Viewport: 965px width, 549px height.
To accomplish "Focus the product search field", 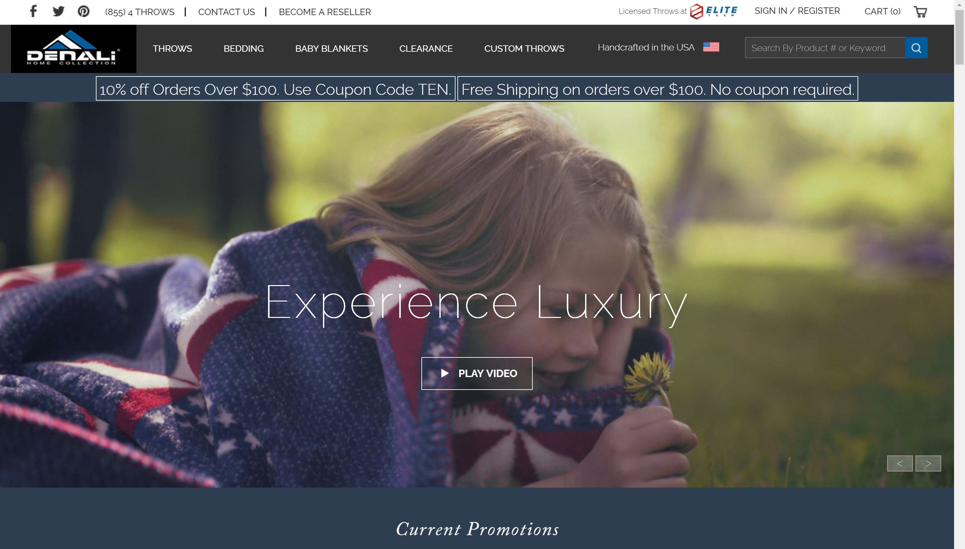I will (x=825, y=48).
